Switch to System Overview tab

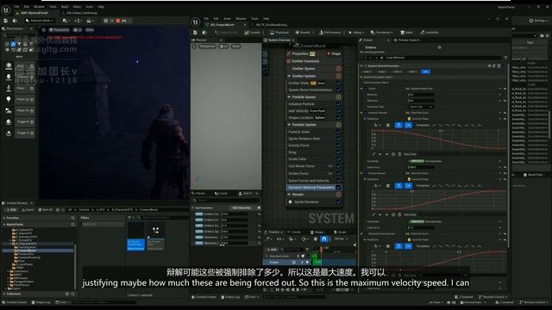(x=279, y=40)
